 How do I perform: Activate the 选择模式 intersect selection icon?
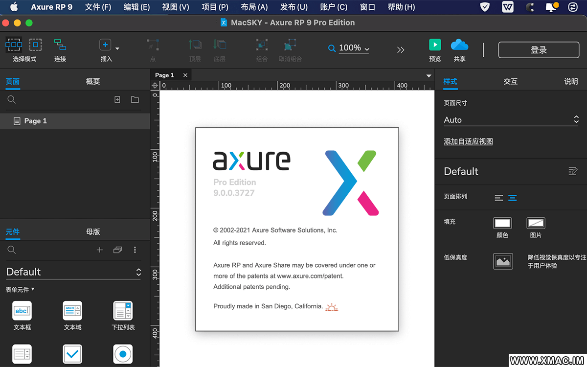(14, 45)
